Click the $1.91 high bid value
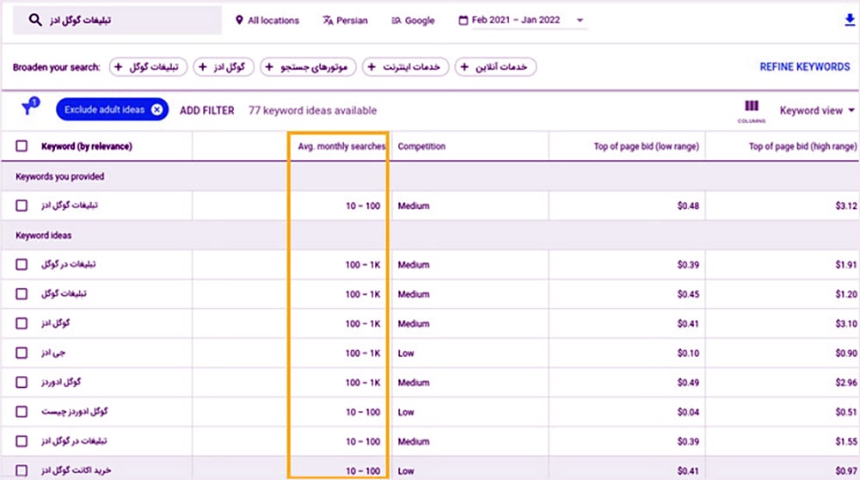 pos(845,264)
